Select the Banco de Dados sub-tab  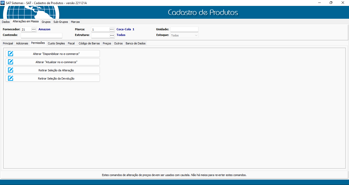pos(135,43)
